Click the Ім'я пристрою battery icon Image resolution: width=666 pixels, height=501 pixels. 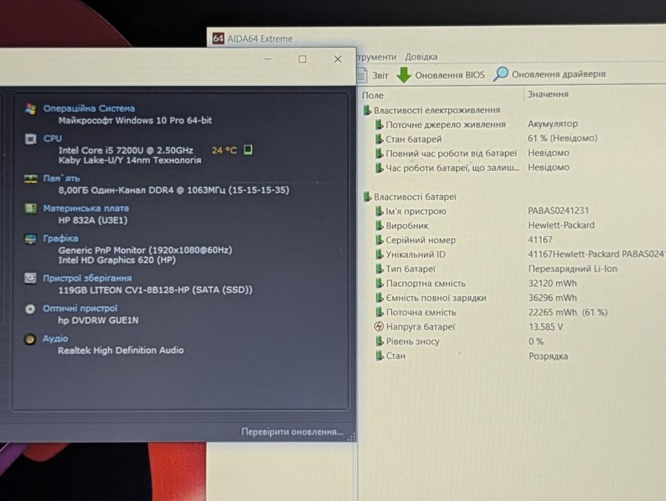click(x=380, y=211)
